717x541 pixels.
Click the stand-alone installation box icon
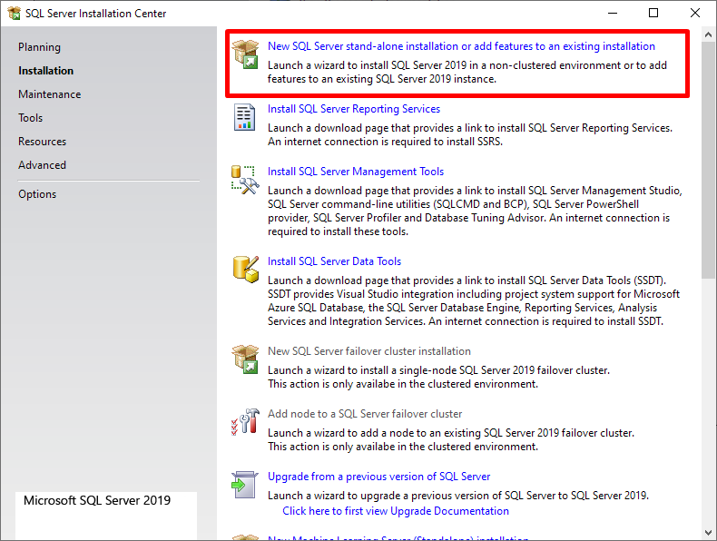coord(246,54)
